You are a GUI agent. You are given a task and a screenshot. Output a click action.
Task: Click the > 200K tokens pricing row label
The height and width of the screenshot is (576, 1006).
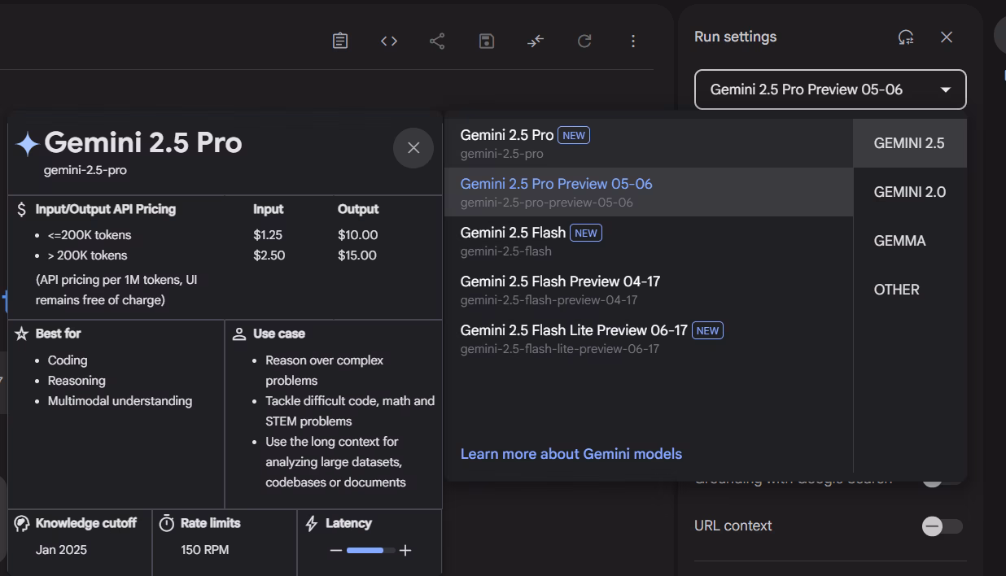[x=88, y=255]
